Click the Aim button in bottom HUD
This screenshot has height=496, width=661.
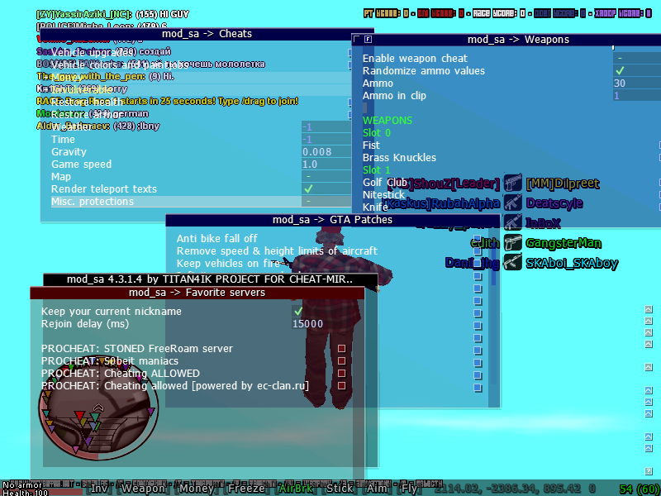click(x=377, y=489)
